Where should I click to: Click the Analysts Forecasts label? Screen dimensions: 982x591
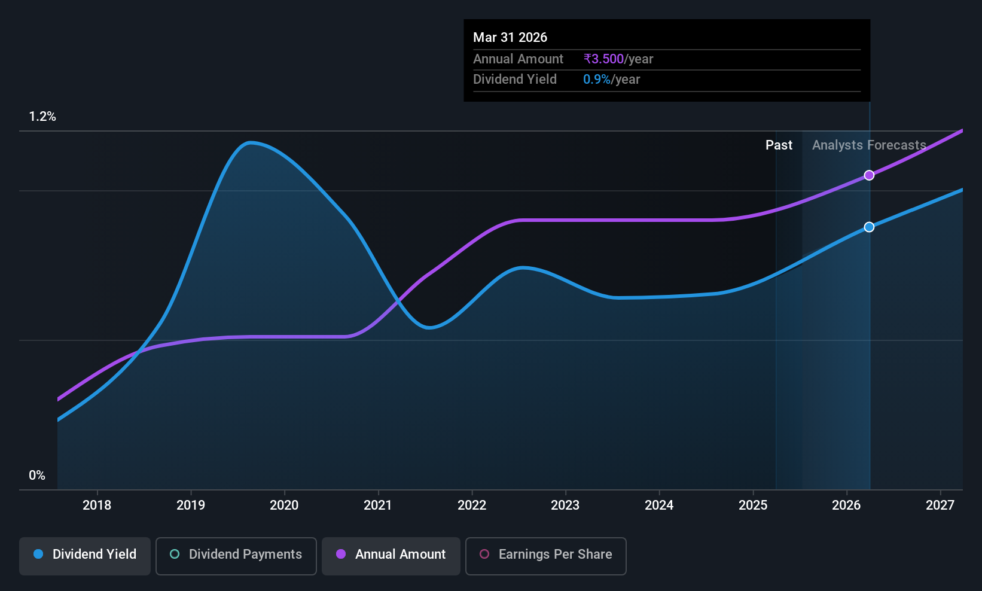tap(869, 145)
